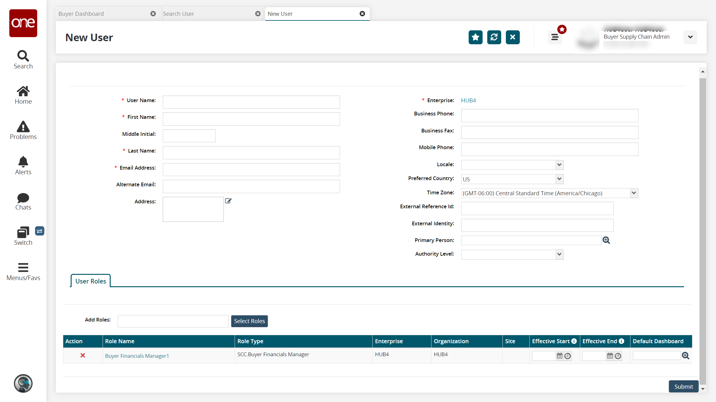716x402 pixels.
Task: Click into the User Name field
Action: coord(251,102)
